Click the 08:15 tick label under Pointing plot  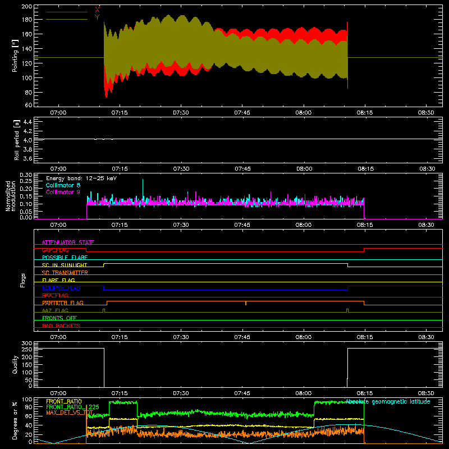tap(365, 113)
